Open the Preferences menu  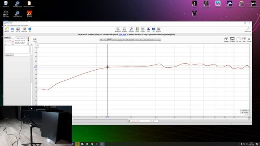(x=13, y=26)
